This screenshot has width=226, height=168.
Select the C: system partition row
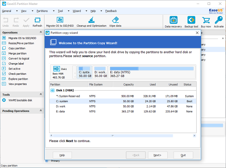123,101
